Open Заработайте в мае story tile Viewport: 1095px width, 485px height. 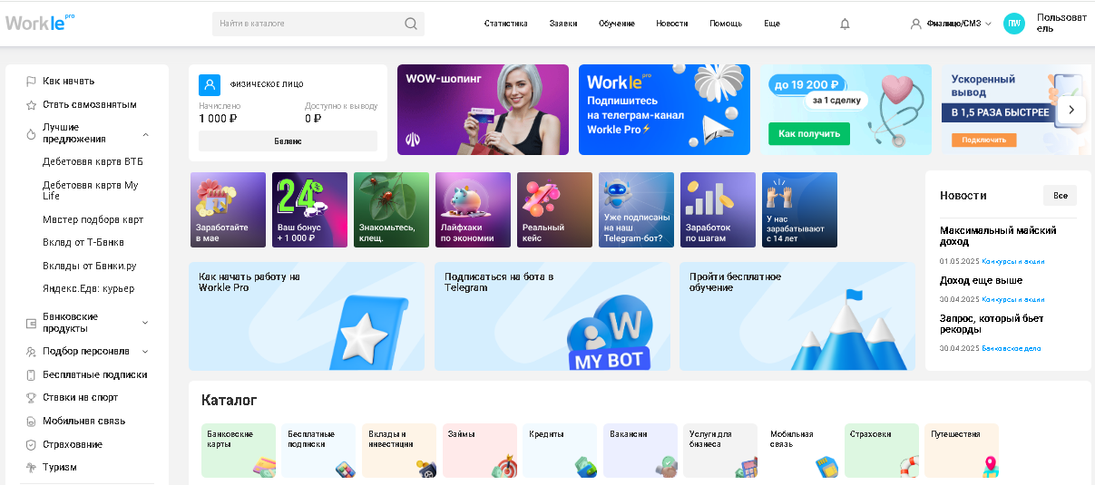(x=228, y=210)
